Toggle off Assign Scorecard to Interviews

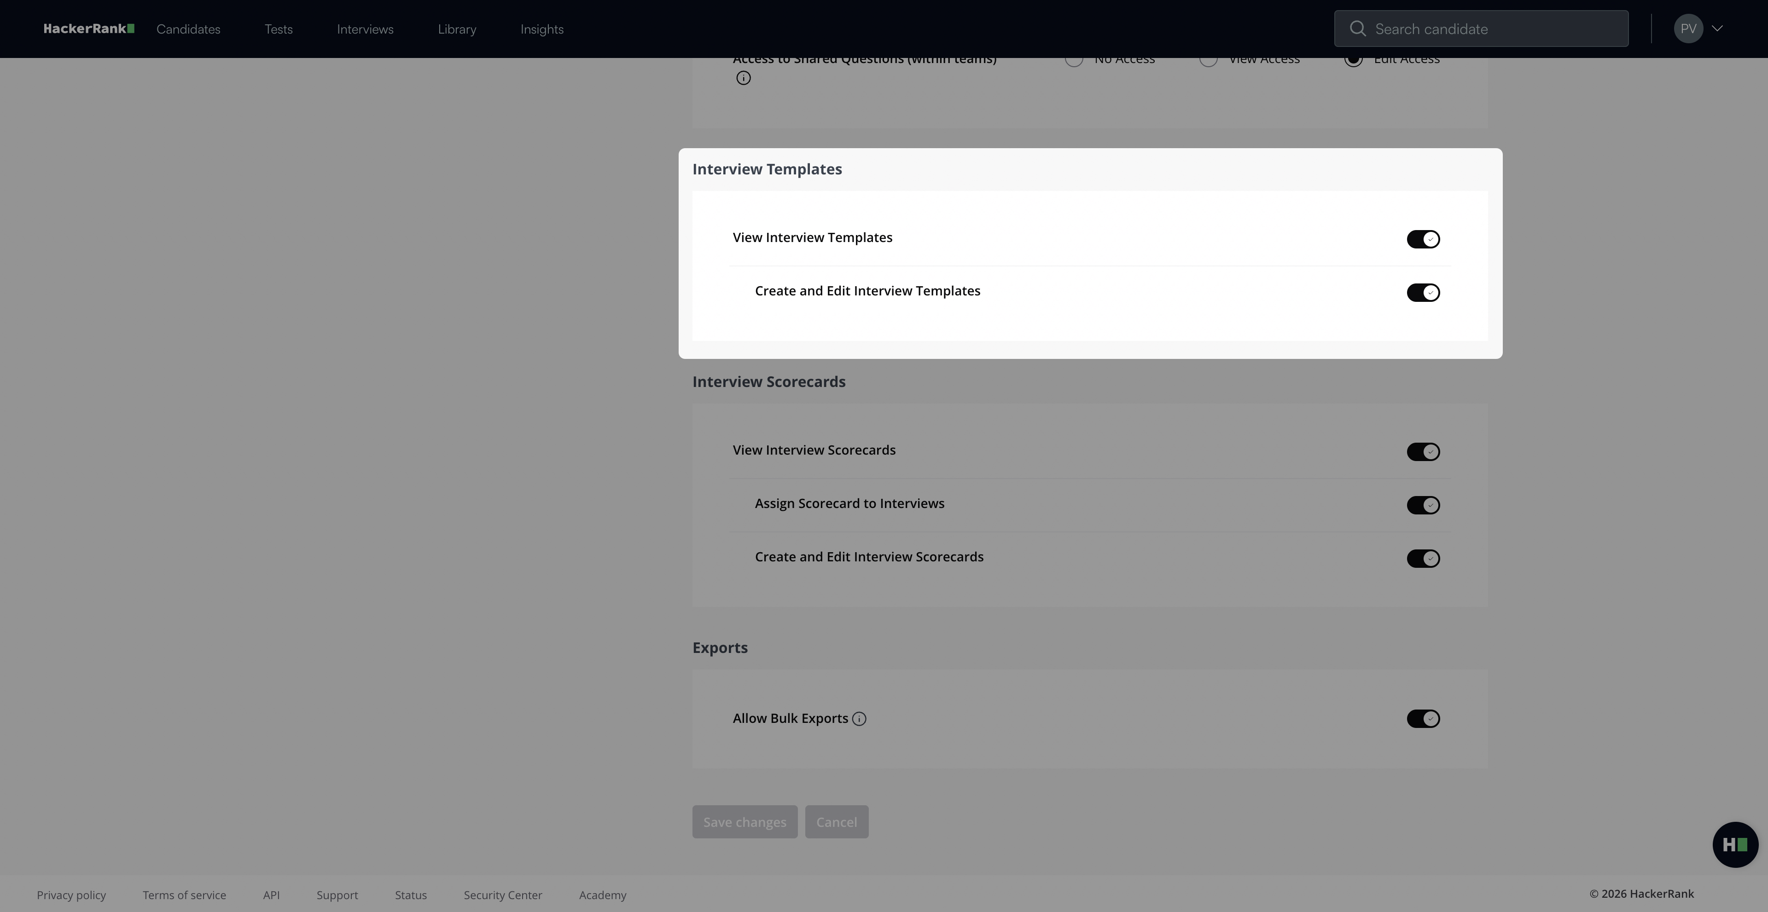1423,505
